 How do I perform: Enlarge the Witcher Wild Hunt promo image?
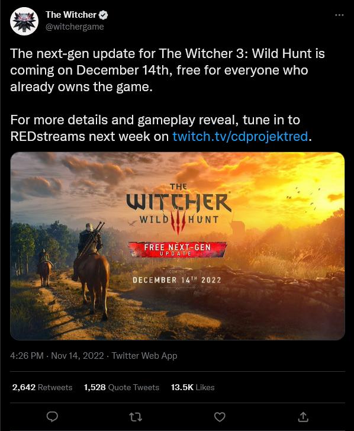177,246
